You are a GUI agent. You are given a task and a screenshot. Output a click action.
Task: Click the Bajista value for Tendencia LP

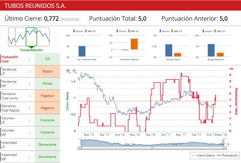(x=47, y=71)
